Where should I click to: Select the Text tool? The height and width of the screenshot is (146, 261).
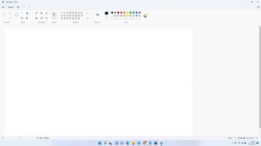47,13
